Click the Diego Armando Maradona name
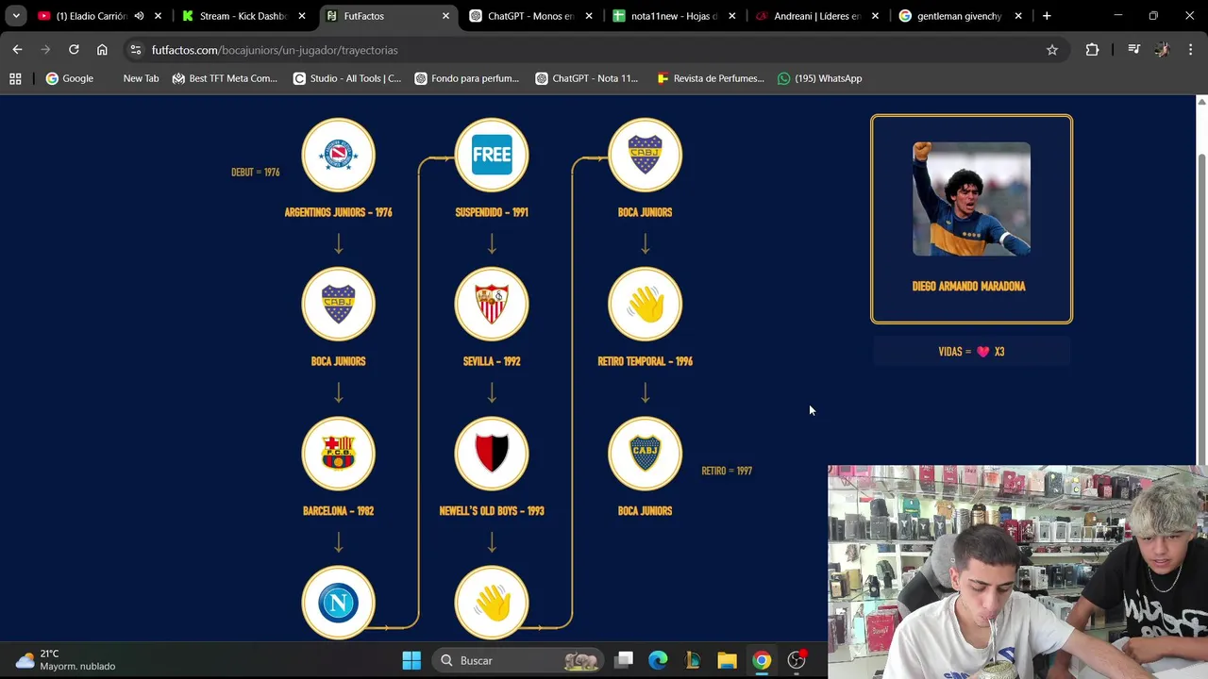This screenshot has width=1208, height=679. coord(968,286)
